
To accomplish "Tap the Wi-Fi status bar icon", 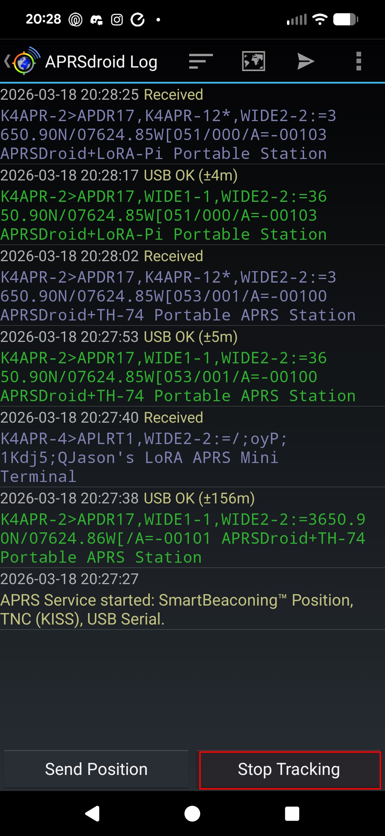I will coord(320,19).
